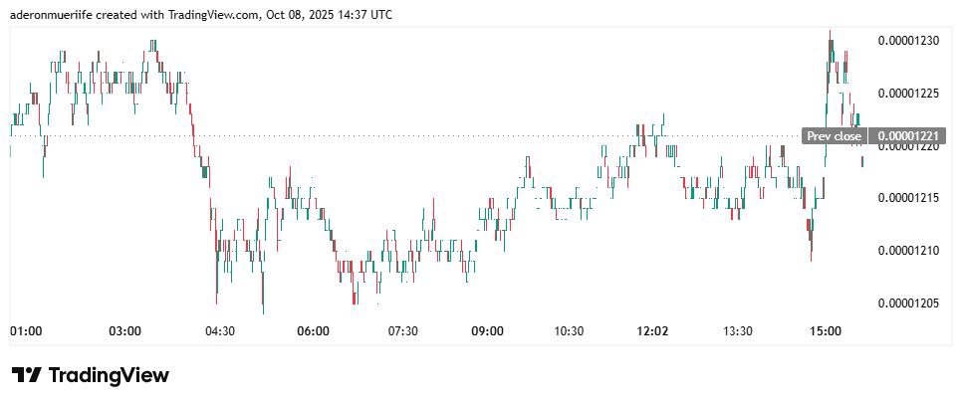Image resolution: width=962 pixels, height=405 pixels.
Task: Click the TradingView logo icon
Action: [x=26, y=375]
